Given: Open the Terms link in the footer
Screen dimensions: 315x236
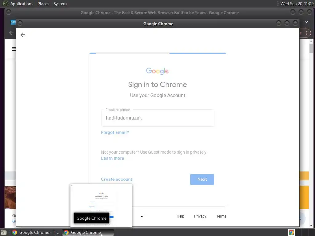Looking at the screenshot, I should tap(221, 216).
